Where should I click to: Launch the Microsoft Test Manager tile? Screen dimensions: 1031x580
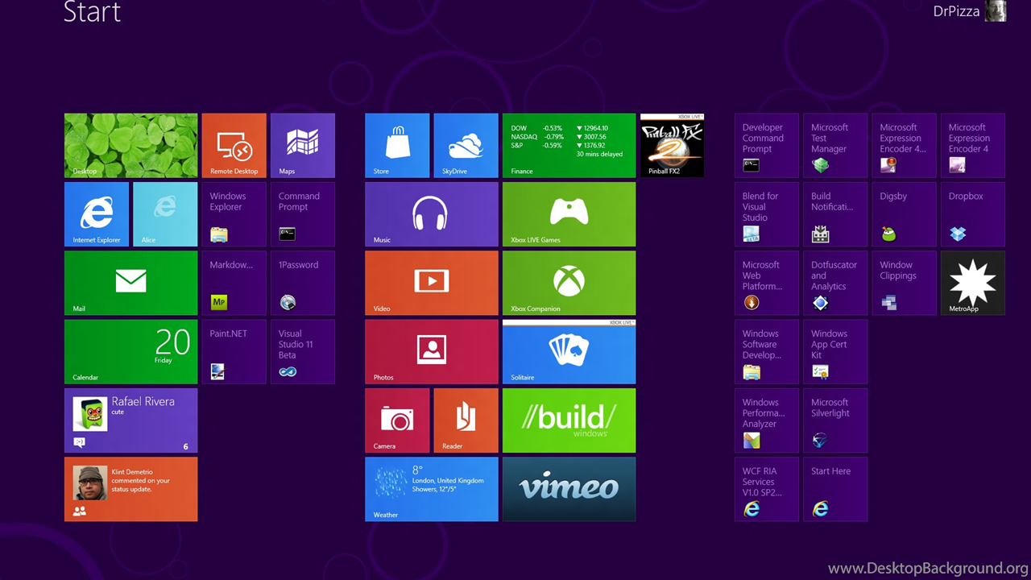click(x=835, y=145)
